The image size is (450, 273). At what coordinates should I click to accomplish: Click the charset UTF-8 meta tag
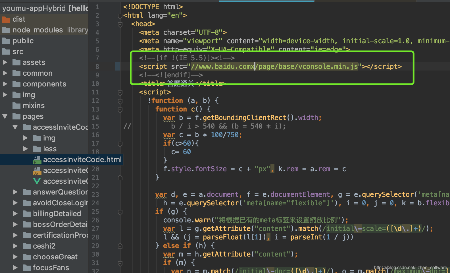click(x=183, y=32)
